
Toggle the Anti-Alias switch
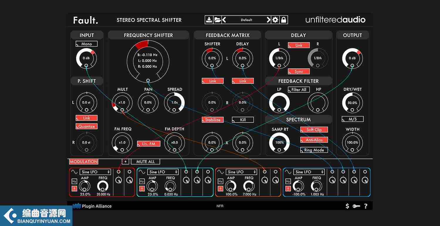point(314,140)
